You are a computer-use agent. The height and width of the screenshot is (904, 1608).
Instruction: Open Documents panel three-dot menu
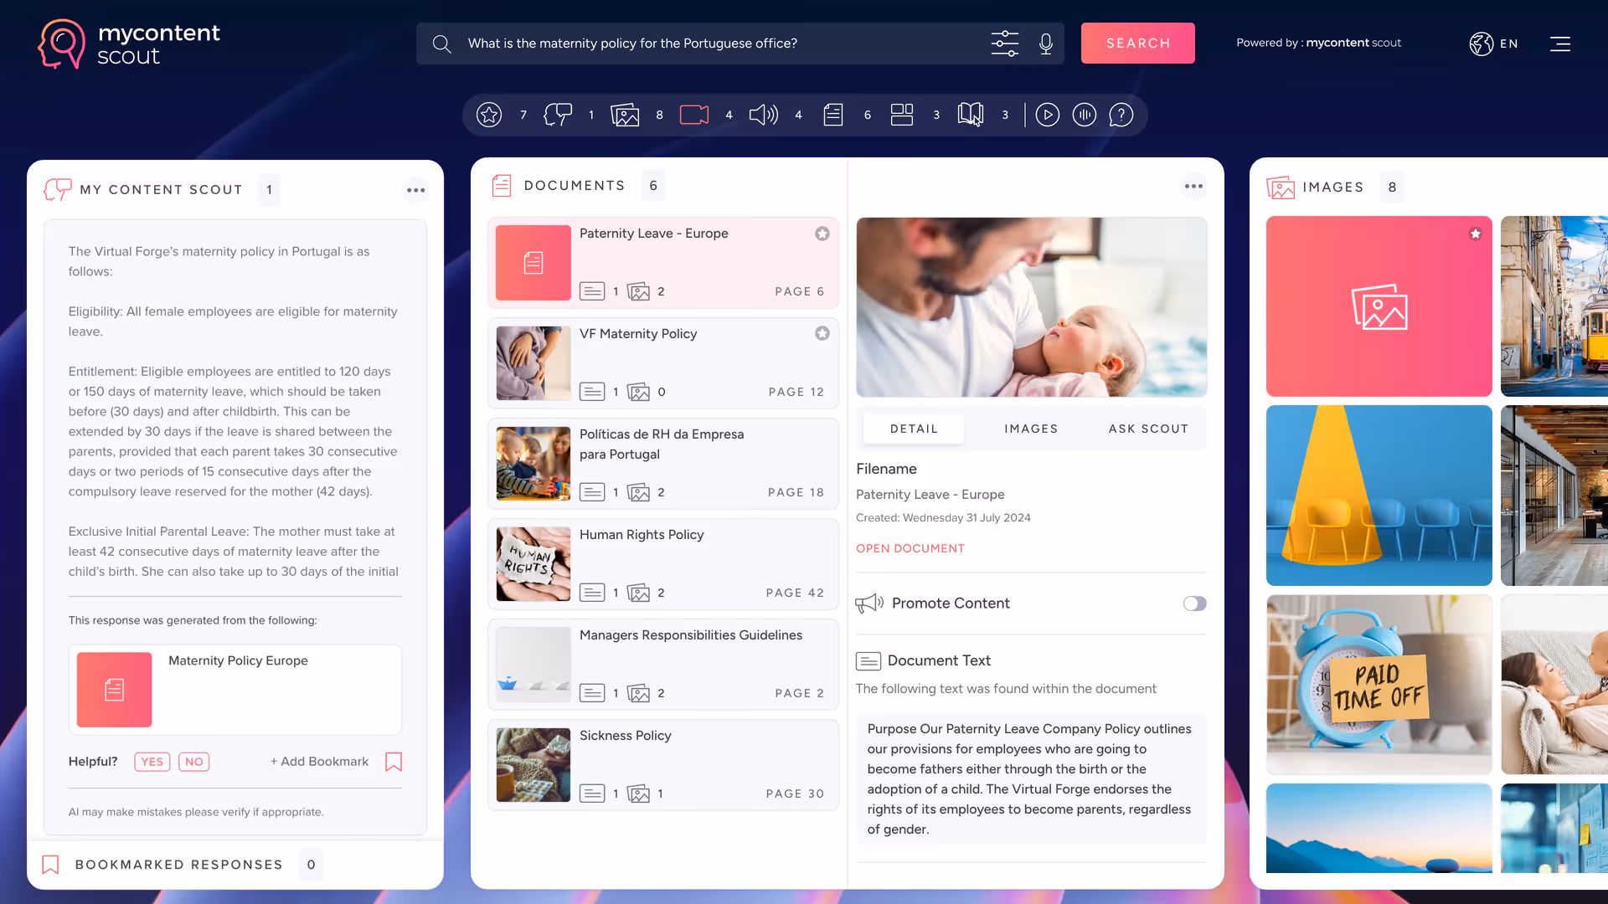(1193, 186)
